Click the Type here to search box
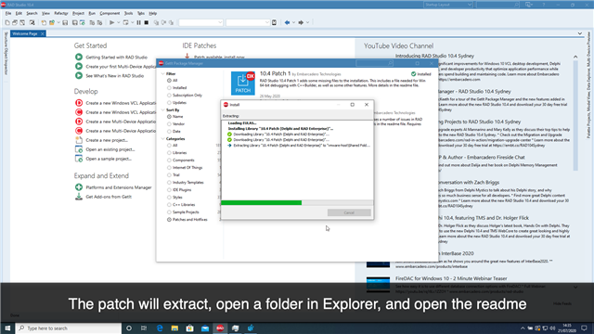 click(69, 328)
